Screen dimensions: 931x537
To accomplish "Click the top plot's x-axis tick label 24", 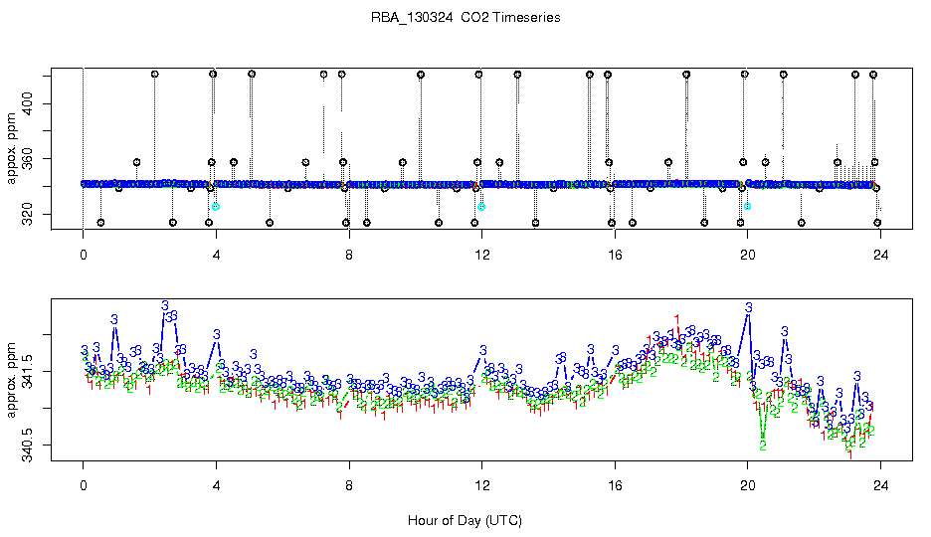I will (880, 255).
